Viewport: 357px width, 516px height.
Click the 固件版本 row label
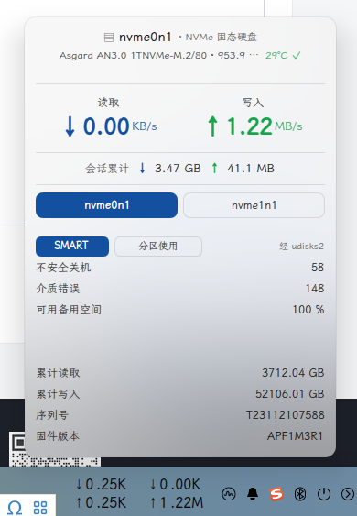coord(58,436)
